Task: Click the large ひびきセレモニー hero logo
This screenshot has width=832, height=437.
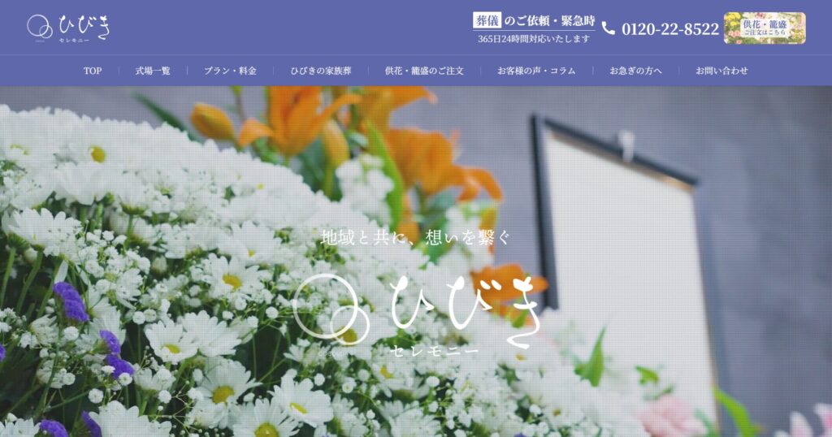Action: (x=418, y=315)
